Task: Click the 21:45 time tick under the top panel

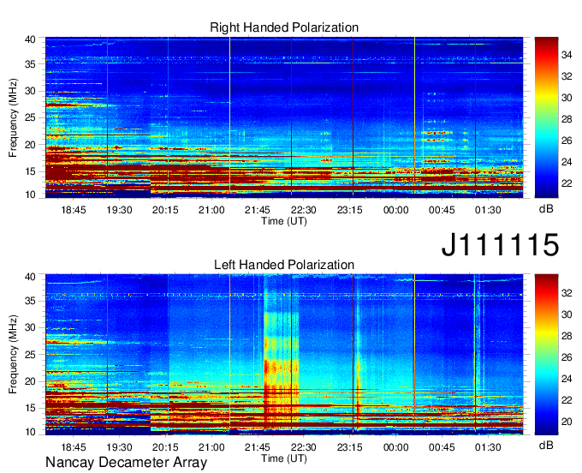Action: click(x=258, y=210)
